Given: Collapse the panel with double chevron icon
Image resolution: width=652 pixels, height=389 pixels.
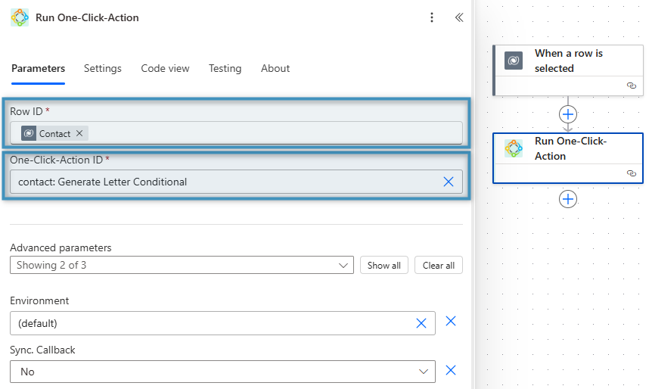Looking at the screenshot, I should pos(458,17).
